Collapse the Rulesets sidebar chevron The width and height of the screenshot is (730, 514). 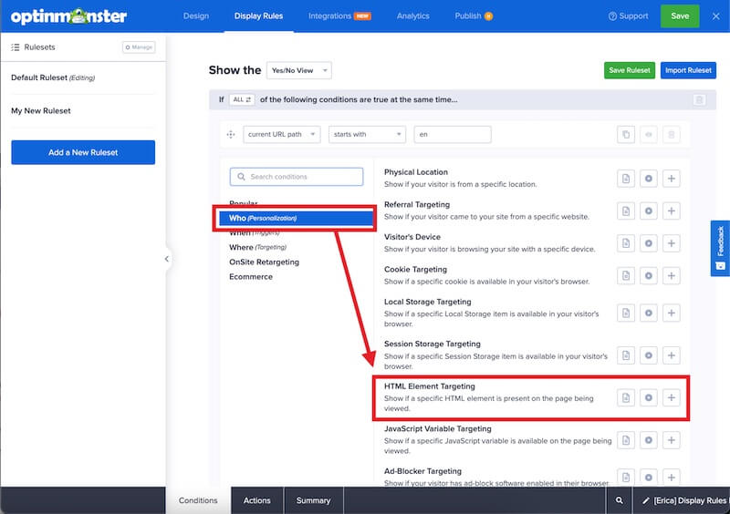[167, 259]
